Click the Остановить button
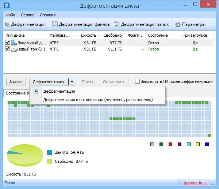 tap(114, 82)
